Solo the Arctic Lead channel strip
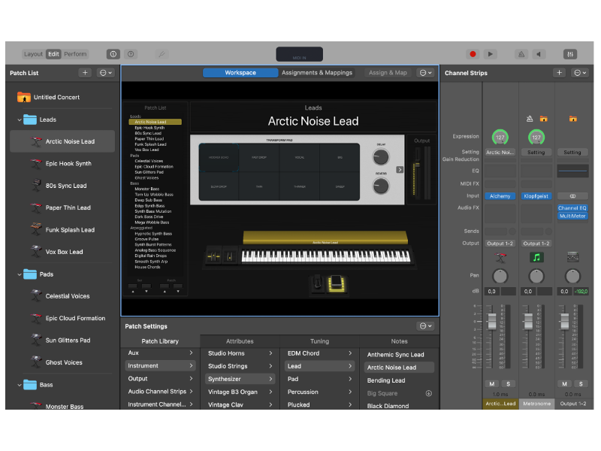The width and height of the screenshot is (601, 451). pyautogui.click(x=509, y=384)
